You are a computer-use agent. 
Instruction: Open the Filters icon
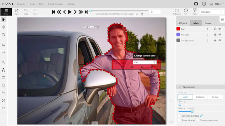click(195, 12)
